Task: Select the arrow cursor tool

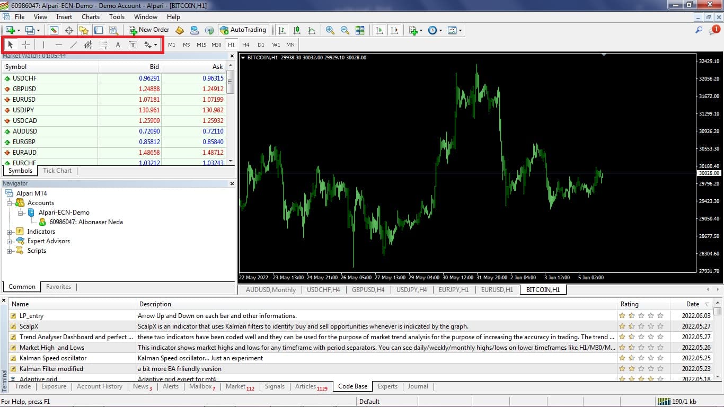Action: pos(10,45)
